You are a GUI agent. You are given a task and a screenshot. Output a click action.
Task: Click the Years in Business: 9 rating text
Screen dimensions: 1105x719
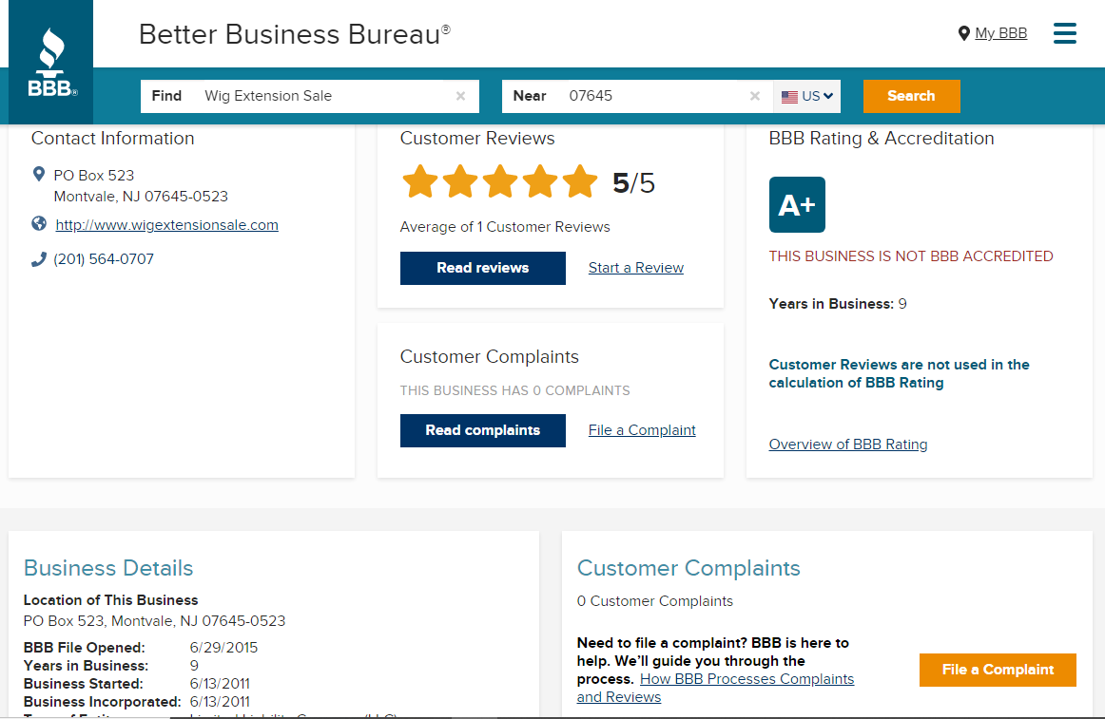click(838, 304)
